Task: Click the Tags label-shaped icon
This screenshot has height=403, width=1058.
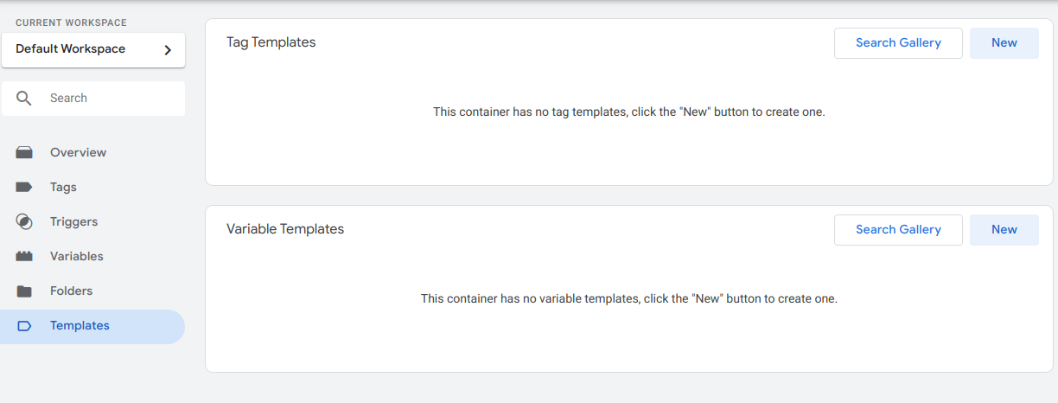Action: [x=24, y=187]
